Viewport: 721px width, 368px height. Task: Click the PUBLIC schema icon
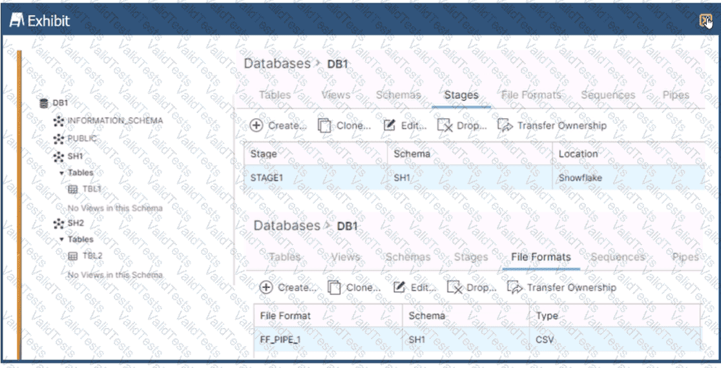click(59, 139)
